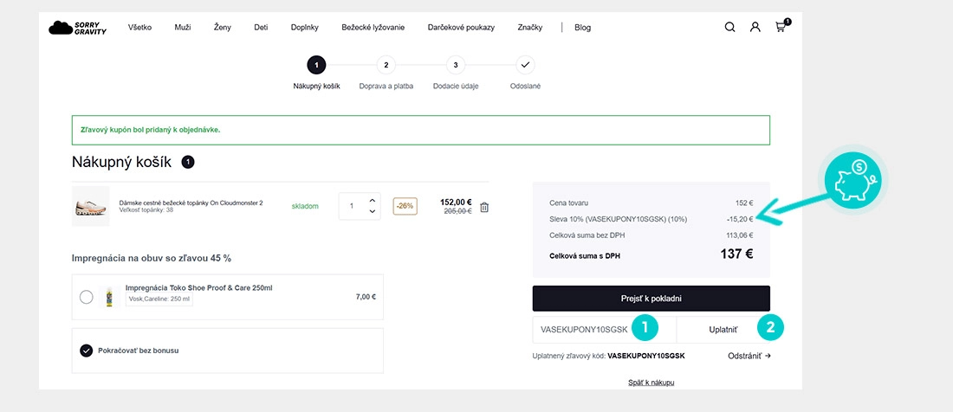Select Pokračovať bez bonusu option
953x412 pixels.
[87, 350]
